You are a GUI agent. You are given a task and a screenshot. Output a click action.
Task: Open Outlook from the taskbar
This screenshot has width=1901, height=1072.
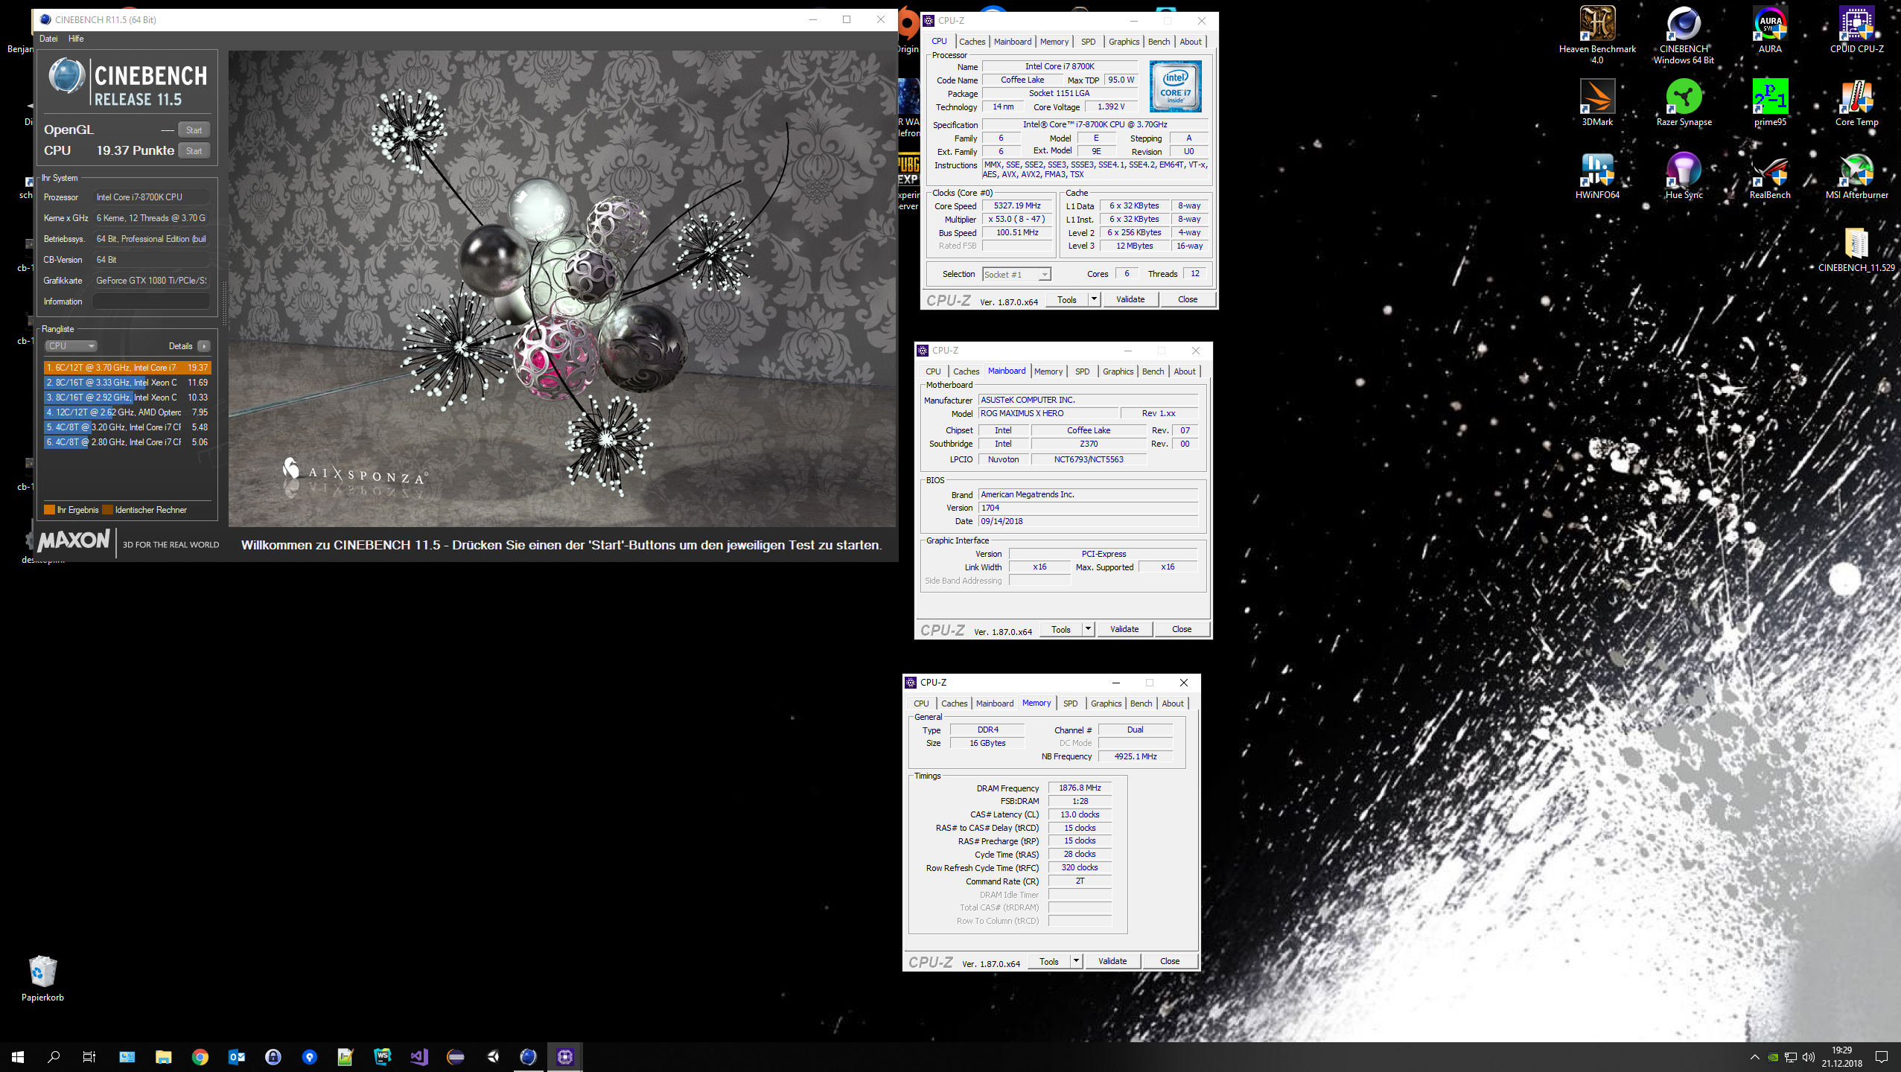237,1056
